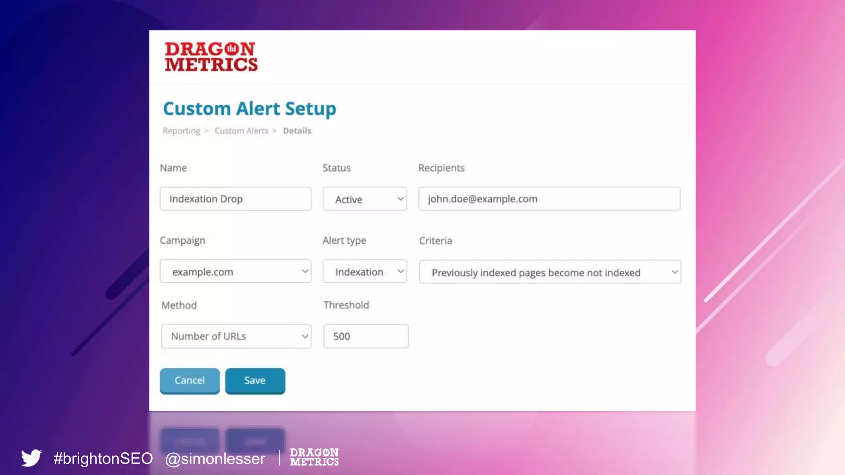Open the Method dropdown Number of URLs
Image resolution: width=845 pixels, height=475 pixels.
coord(236,336)
